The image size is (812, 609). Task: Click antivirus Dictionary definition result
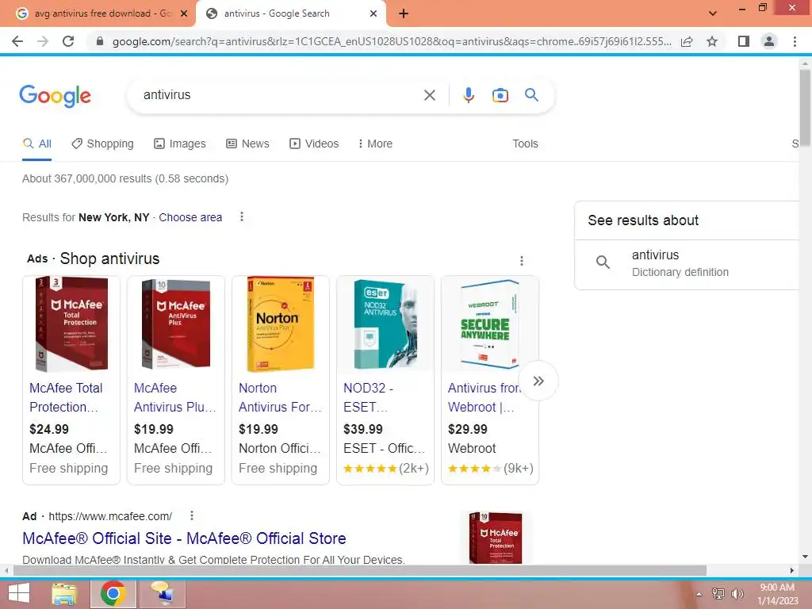(687, 263)
